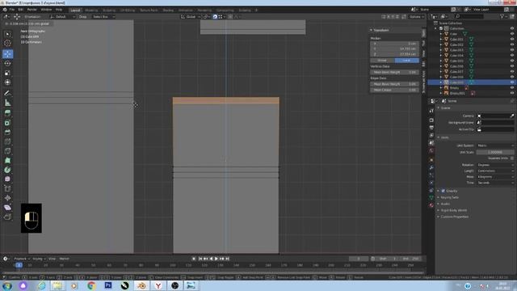Image resolution: width=517 pixels, height=291 pixels.
Task: Click the Unit Scale value field
Action: click(495, 152)
